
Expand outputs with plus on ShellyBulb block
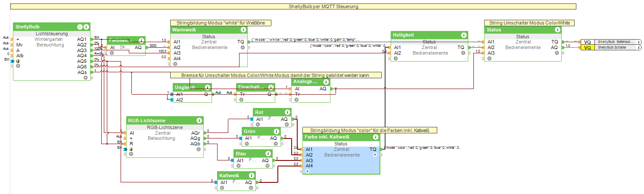(85, 77)
